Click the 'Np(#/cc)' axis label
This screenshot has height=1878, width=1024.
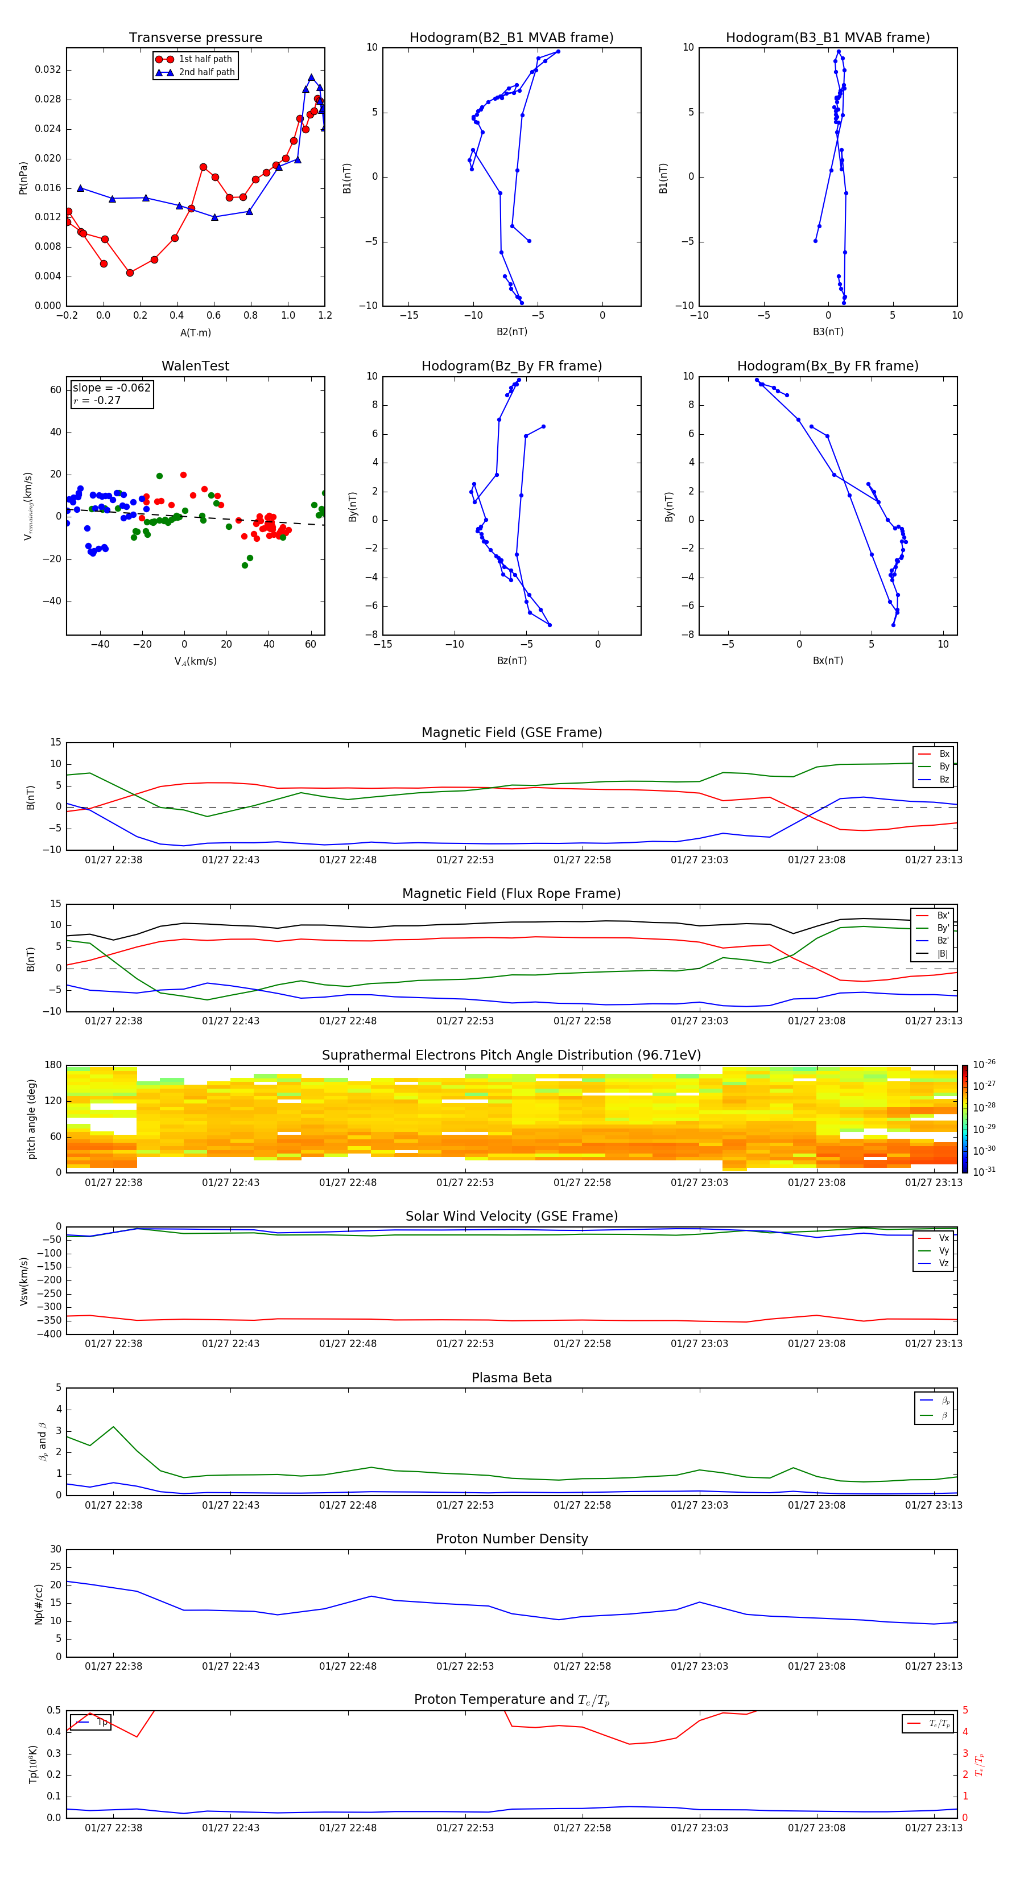click(x=39, y=1604)
